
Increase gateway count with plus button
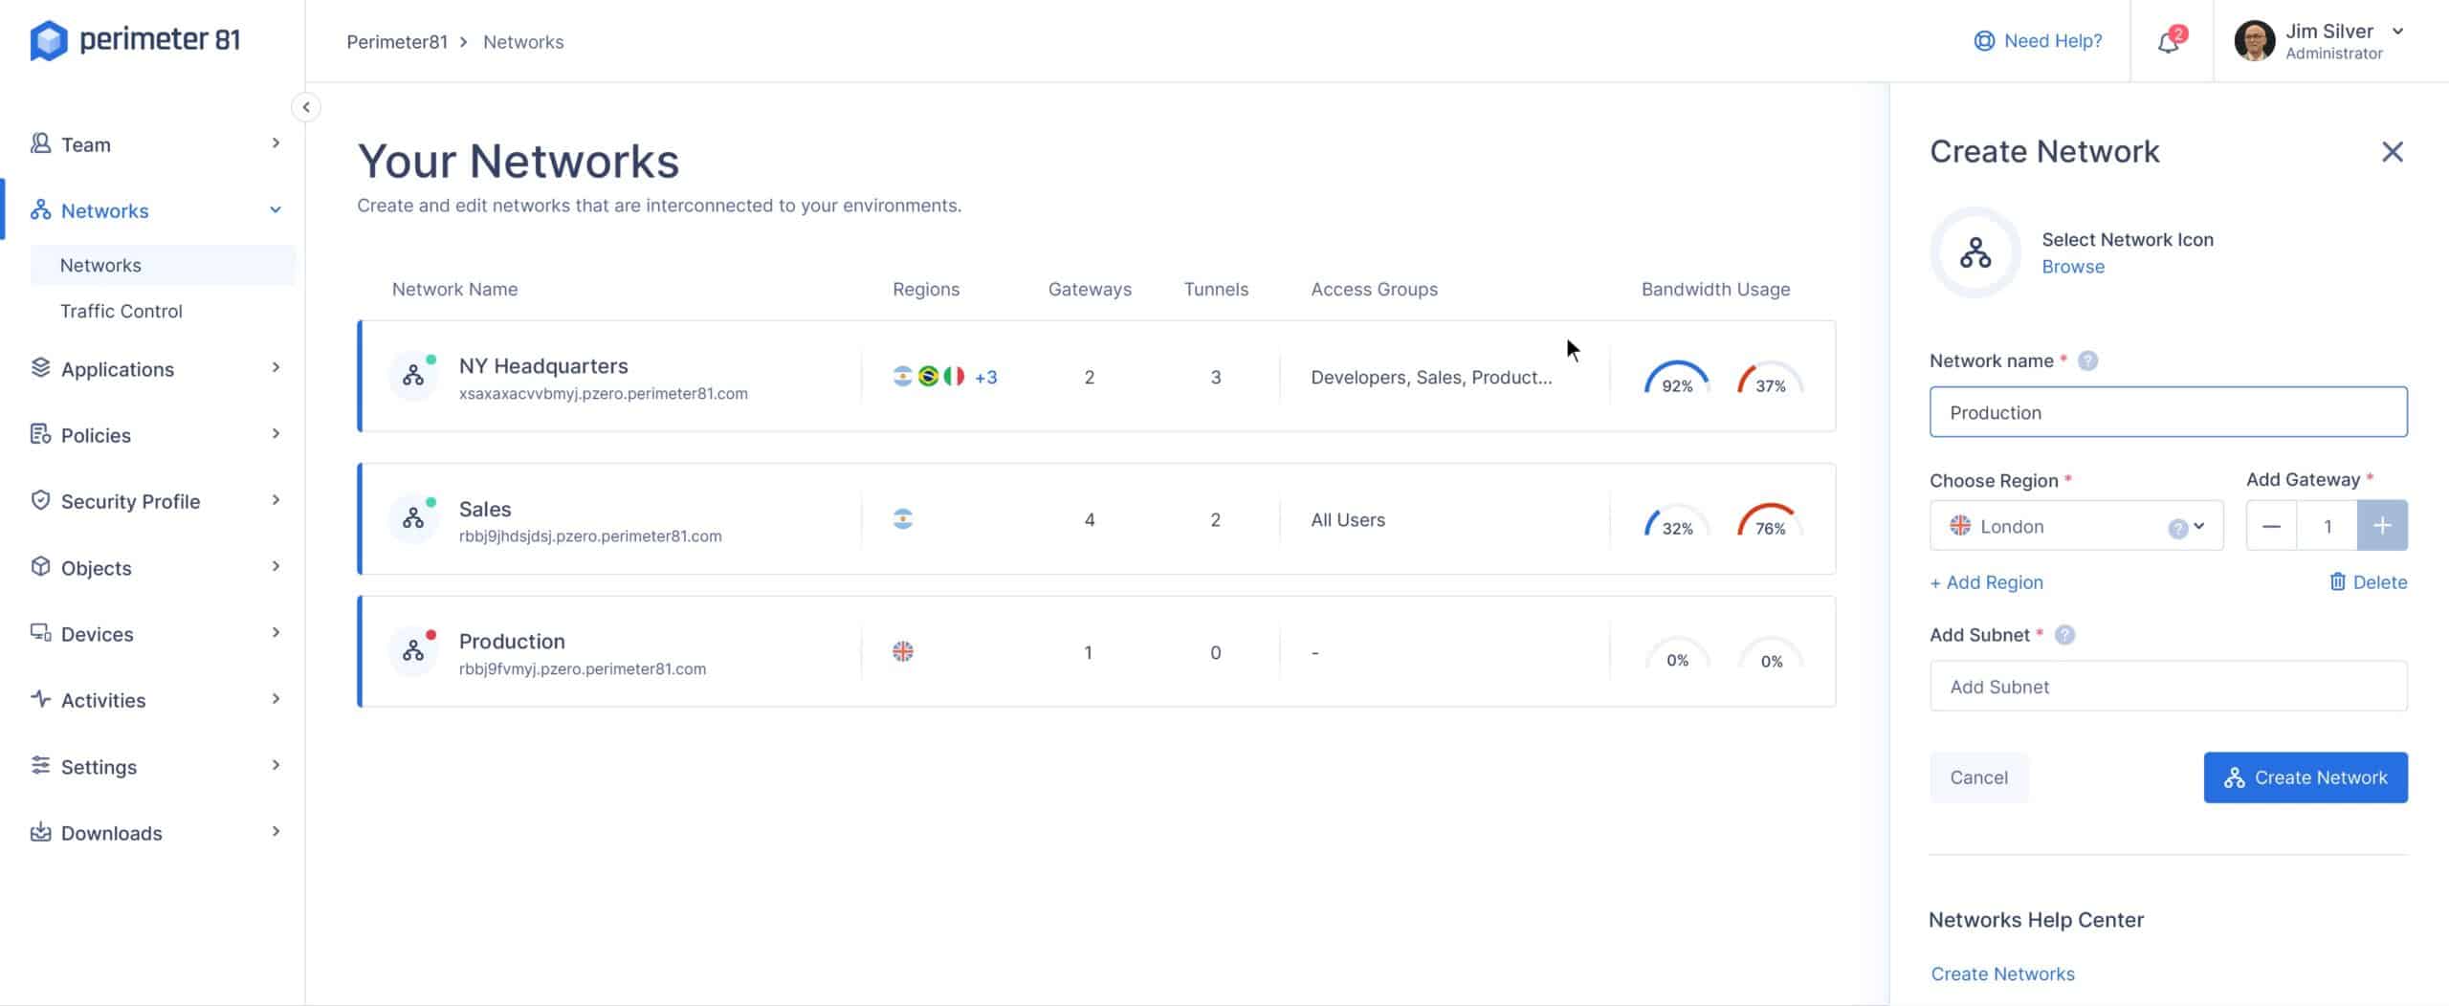tap(2382, 526)
